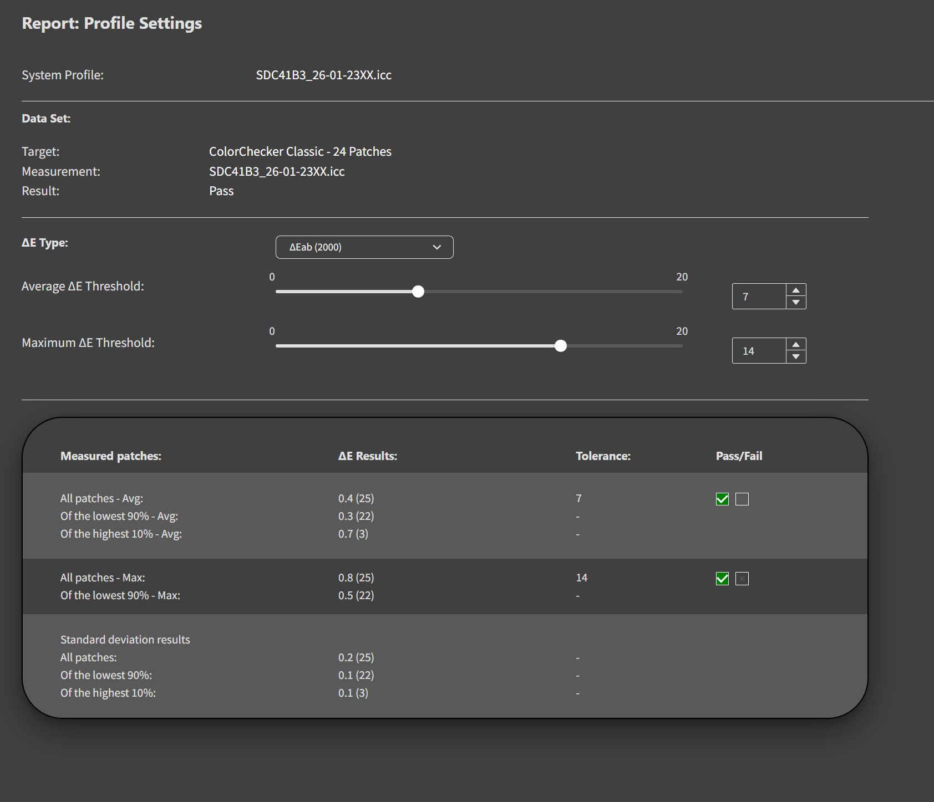Increase Maximum ΔE Threshold using up arrow
The image size is (934, 802).
click(x=796, y=344)
